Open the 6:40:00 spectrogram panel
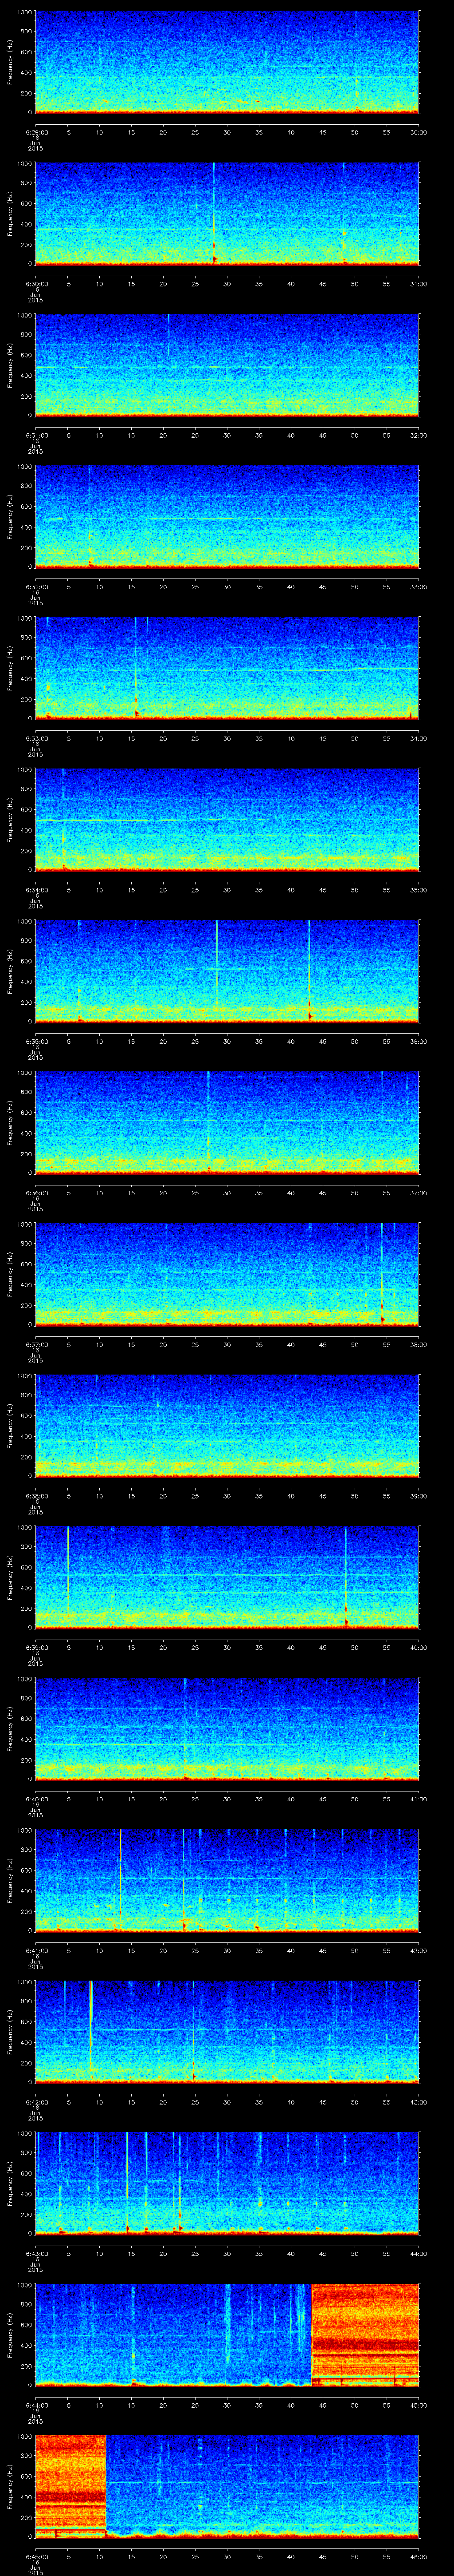Image resolution: width=454 pixels, height=2576 pixels. point(227,1728)
